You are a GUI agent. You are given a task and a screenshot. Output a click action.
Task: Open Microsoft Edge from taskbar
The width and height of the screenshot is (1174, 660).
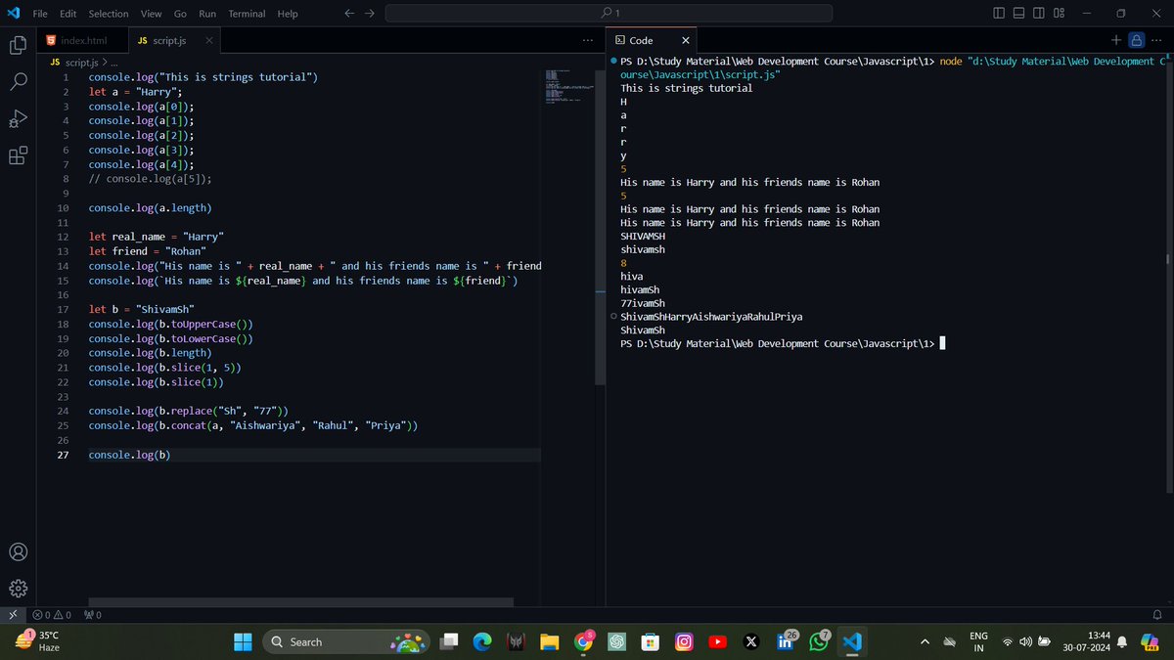(x=481, y=641)
